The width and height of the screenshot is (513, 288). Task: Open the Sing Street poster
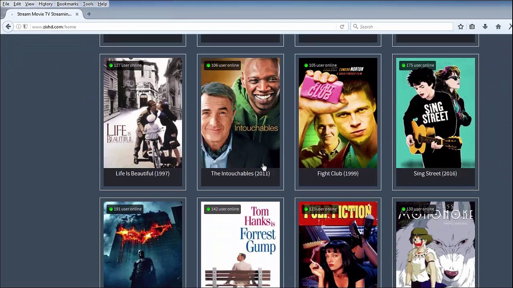pos(435,113)
